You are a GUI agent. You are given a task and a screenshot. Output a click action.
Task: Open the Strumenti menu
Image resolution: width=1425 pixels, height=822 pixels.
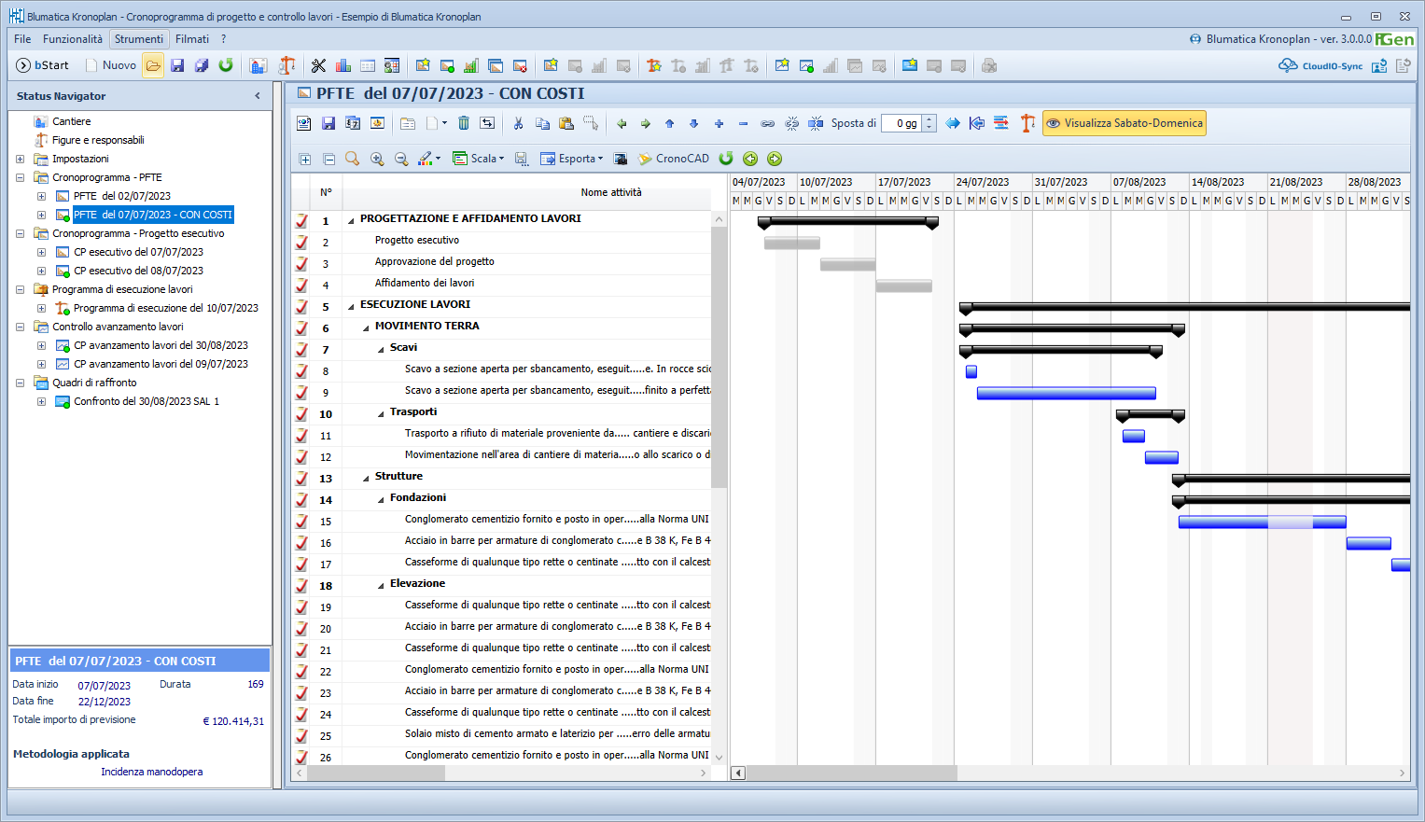(139, 39)
